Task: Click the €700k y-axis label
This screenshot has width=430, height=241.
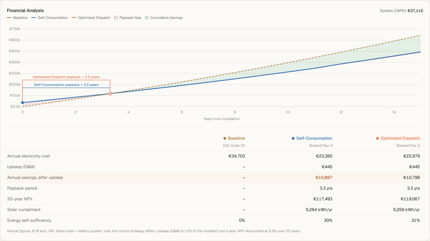Action: point(15,29)
